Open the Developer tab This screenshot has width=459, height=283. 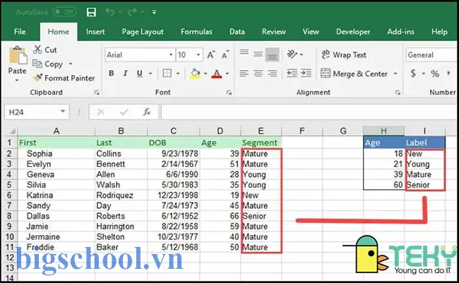pyautogui.click(x=353, y=32)
